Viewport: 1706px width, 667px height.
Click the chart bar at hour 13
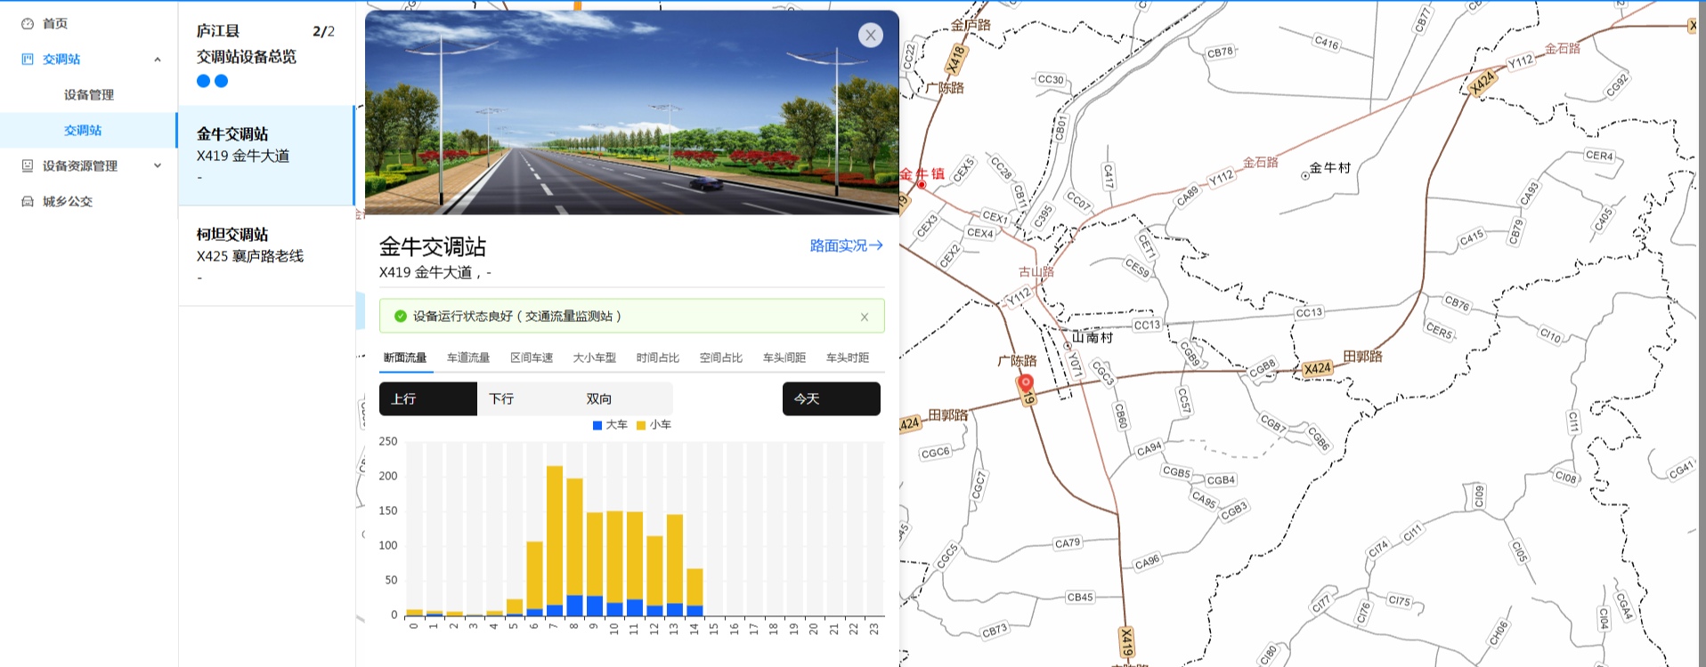675,565
